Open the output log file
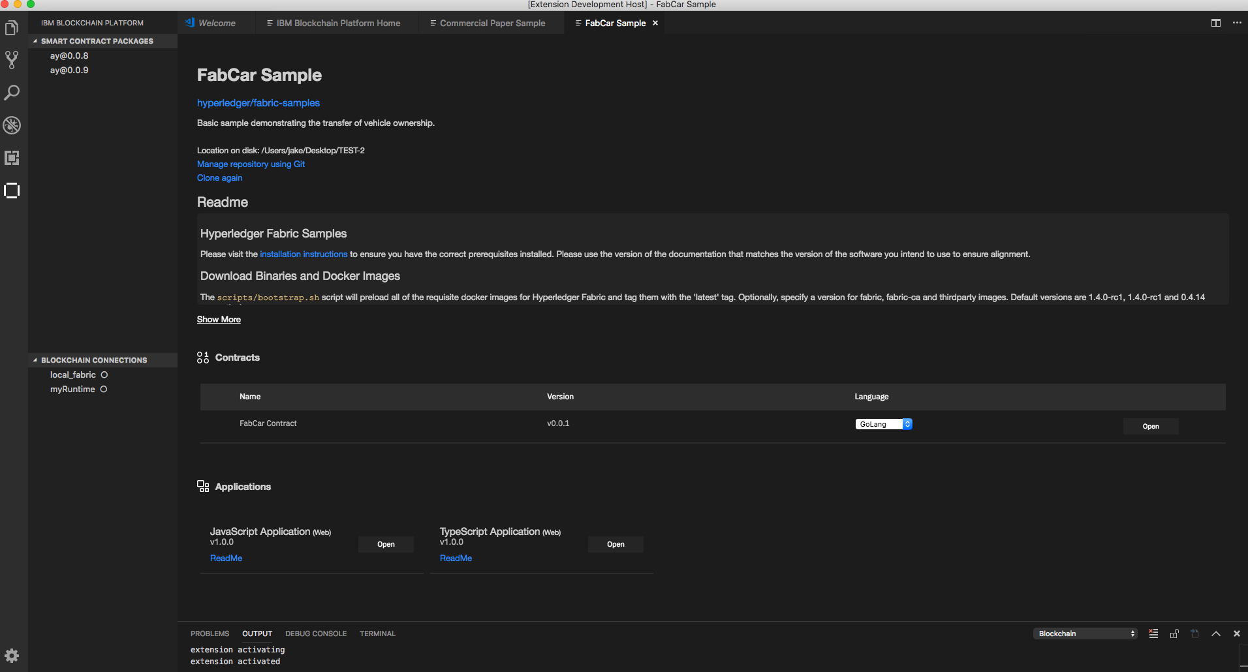Image resolution: width=1248 pixels, height=672 pixels. (x=1194, y=633)
